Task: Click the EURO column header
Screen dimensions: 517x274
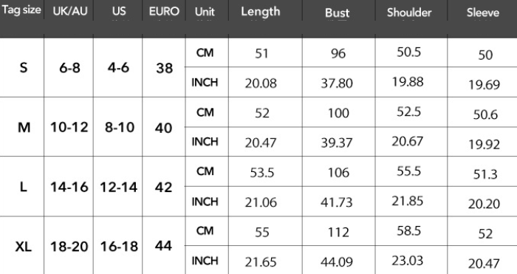Action: click(164, 11)
